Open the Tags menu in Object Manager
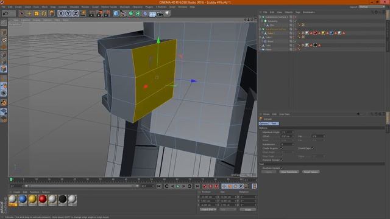This screenshot has width=390, height=219. click(298, 12)
